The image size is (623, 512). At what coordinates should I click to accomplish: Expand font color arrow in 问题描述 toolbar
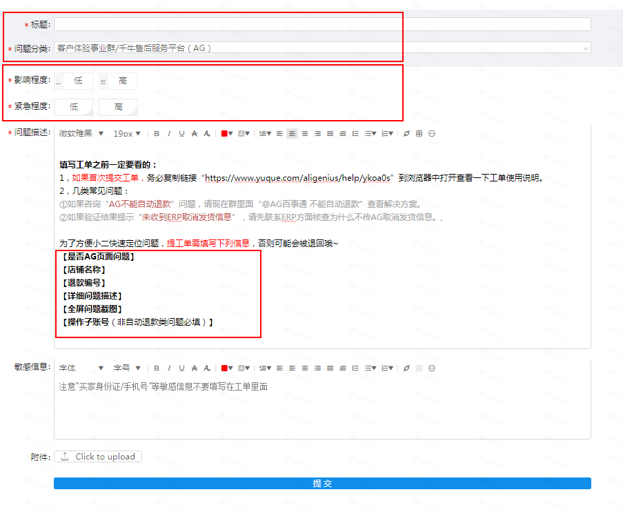[230, 134]
